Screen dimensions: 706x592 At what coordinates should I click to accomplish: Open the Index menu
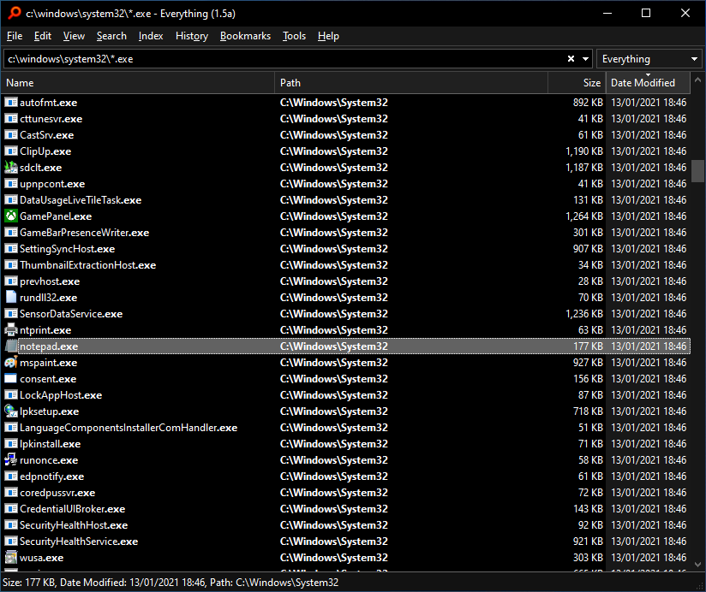[151, 36]
